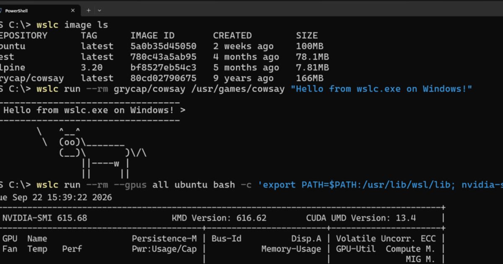Click the 100MB size value
The image size is (503, 264).
310,46
